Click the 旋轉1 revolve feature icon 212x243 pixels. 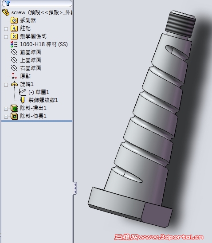coord(14,84)
